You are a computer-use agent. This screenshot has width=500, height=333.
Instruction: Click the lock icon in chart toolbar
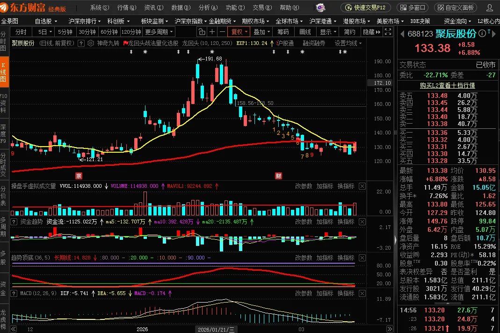click(x=202, y=32)
